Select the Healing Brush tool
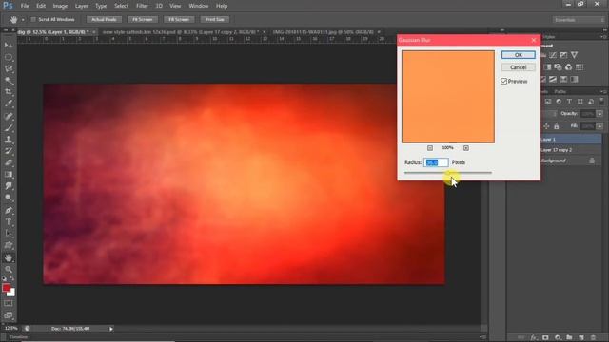 click(9, 116)
